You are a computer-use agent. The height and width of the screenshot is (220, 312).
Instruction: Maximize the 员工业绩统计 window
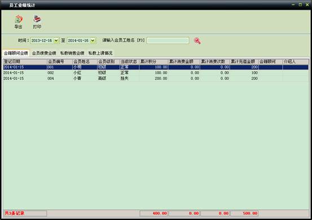pyautogui.click(x=300, y=5)
